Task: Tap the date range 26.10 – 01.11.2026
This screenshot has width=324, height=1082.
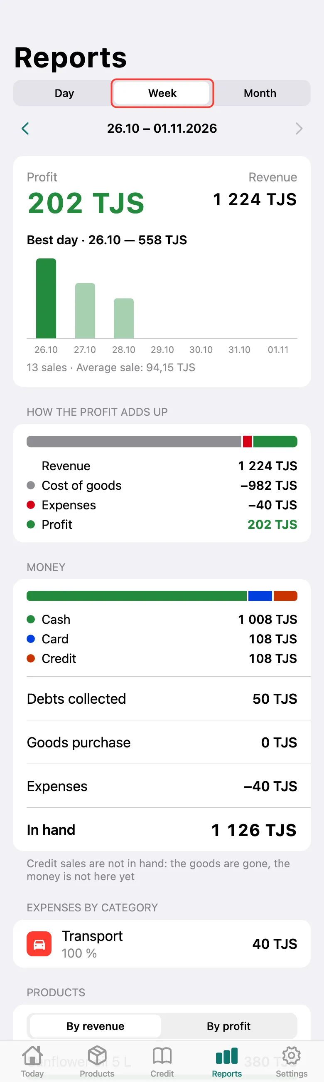Action: point(162,129)
